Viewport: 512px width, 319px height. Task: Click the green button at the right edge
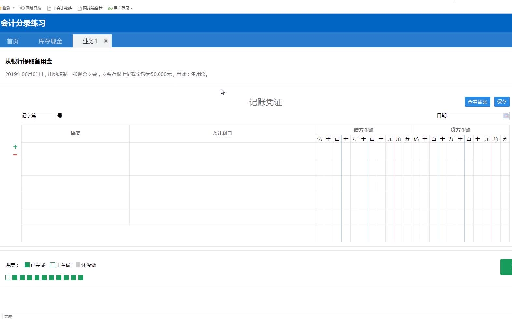(x=506, y=267)
